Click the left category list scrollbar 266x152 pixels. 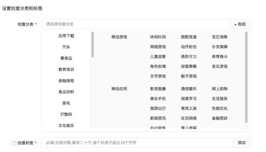pos(92,45)
